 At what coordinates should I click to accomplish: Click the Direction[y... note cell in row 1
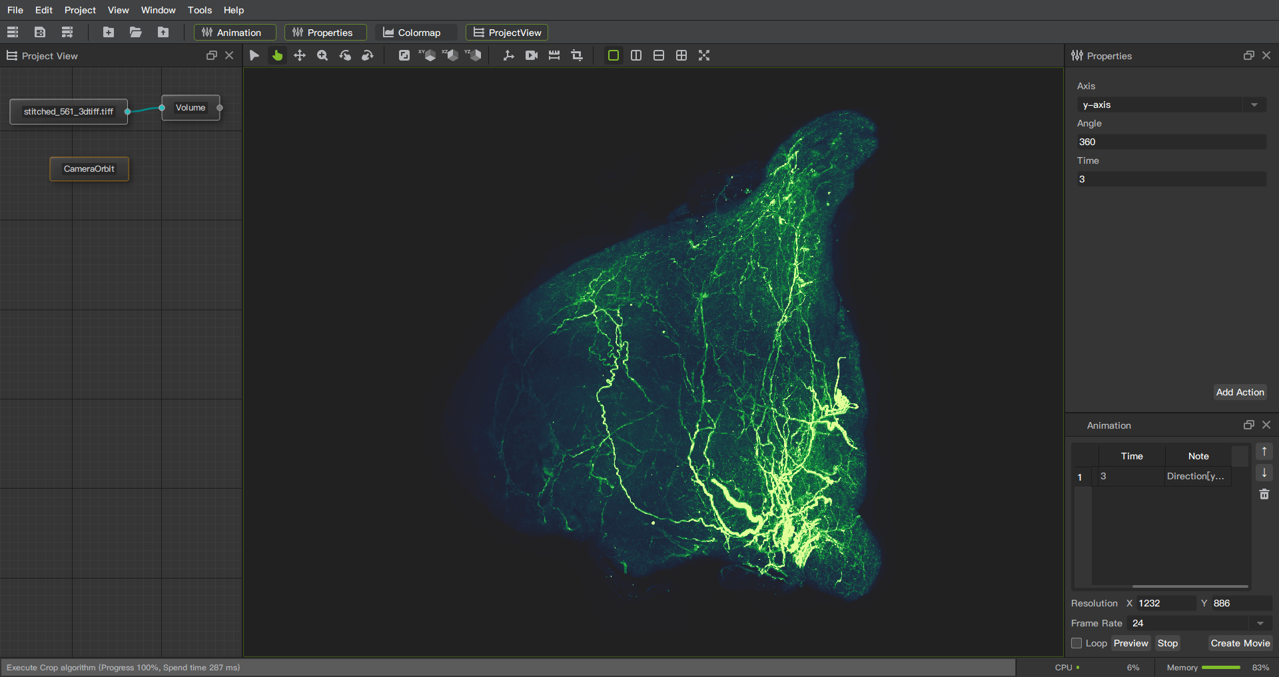coord(1198,476)
